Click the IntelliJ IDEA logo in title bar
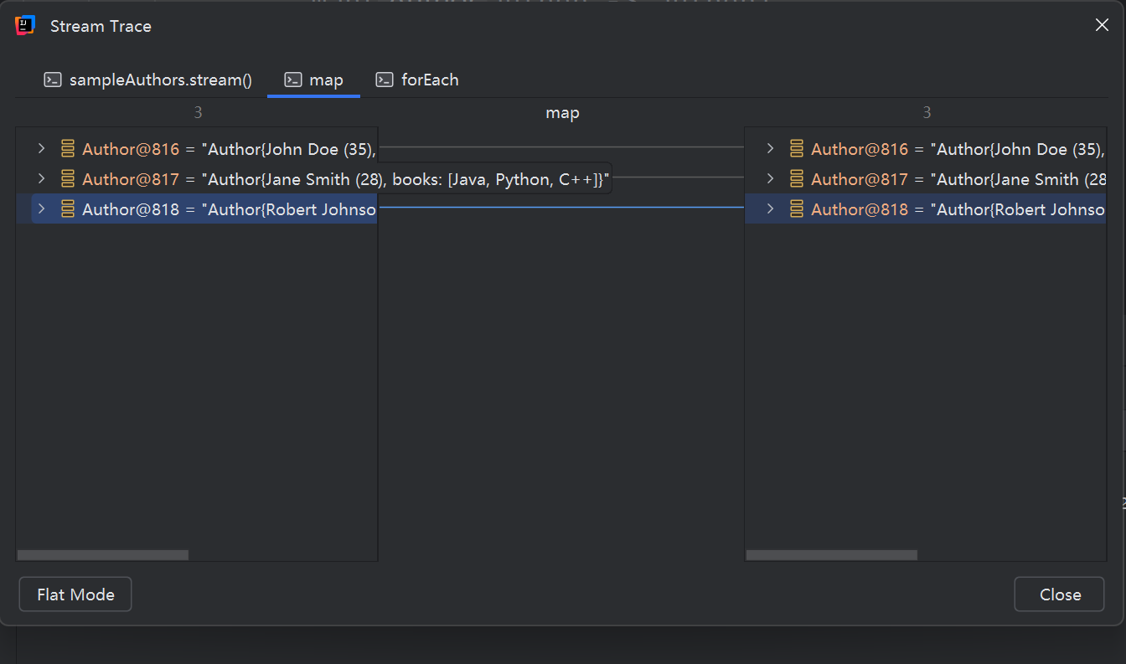 pos(25,26)
